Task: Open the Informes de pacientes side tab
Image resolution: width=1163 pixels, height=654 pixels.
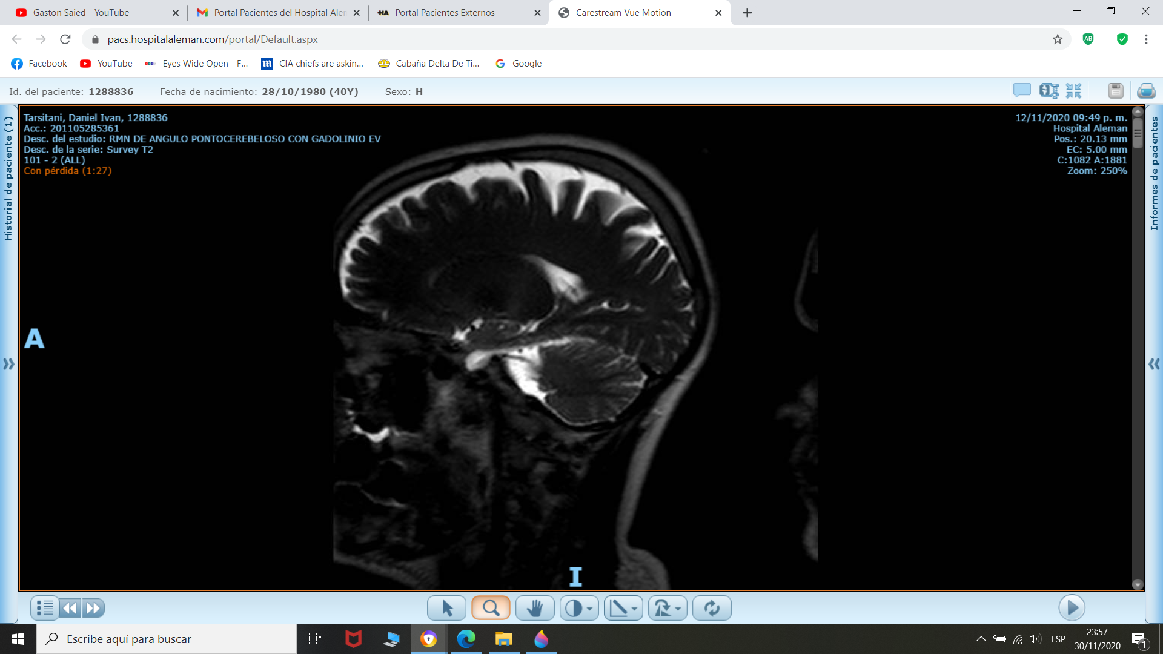Action: pos(1154,173)
